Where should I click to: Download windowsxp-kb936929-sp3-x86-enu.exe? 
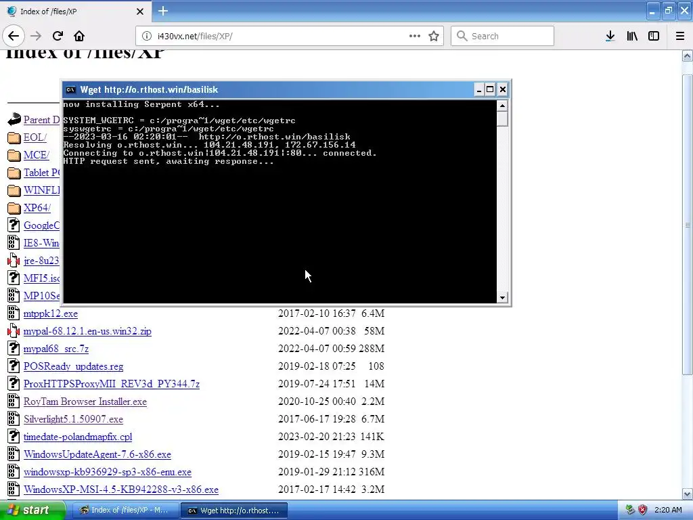tap(108, 472)
